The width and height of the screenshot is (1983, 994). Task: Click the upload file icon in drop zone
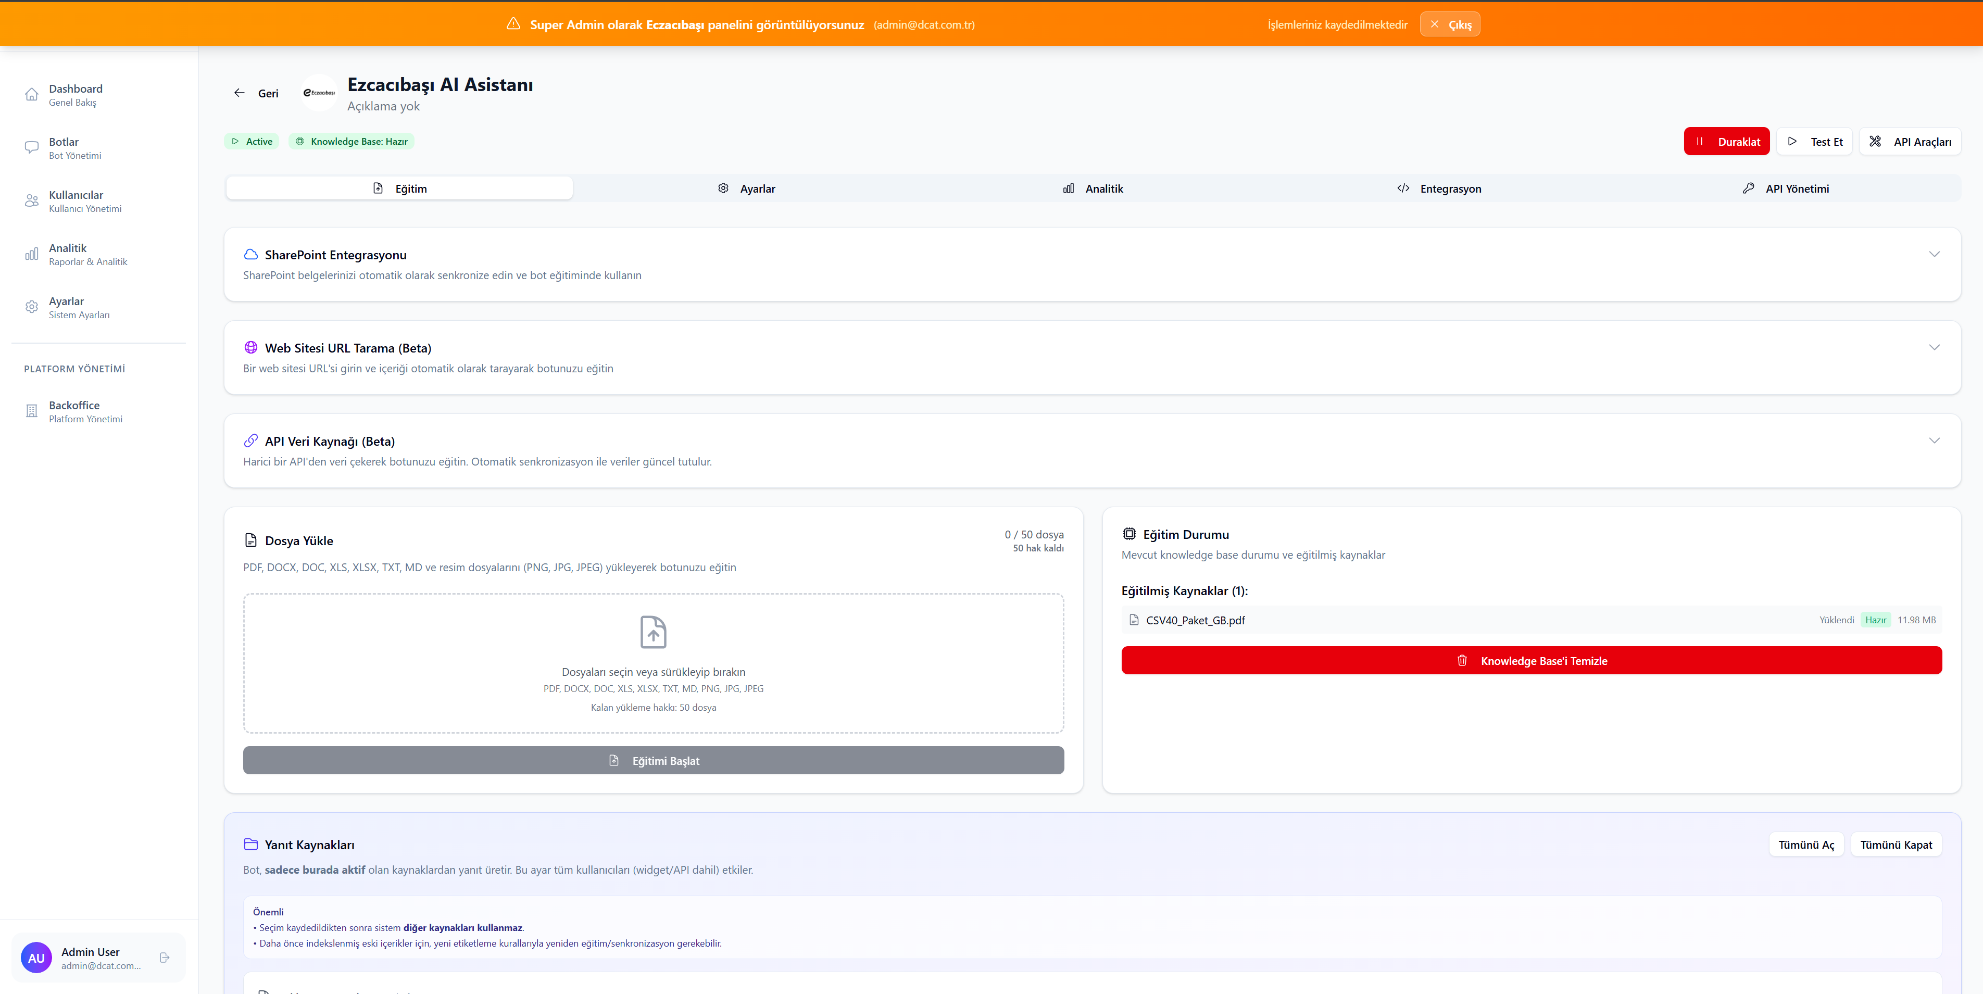[654, 632]
